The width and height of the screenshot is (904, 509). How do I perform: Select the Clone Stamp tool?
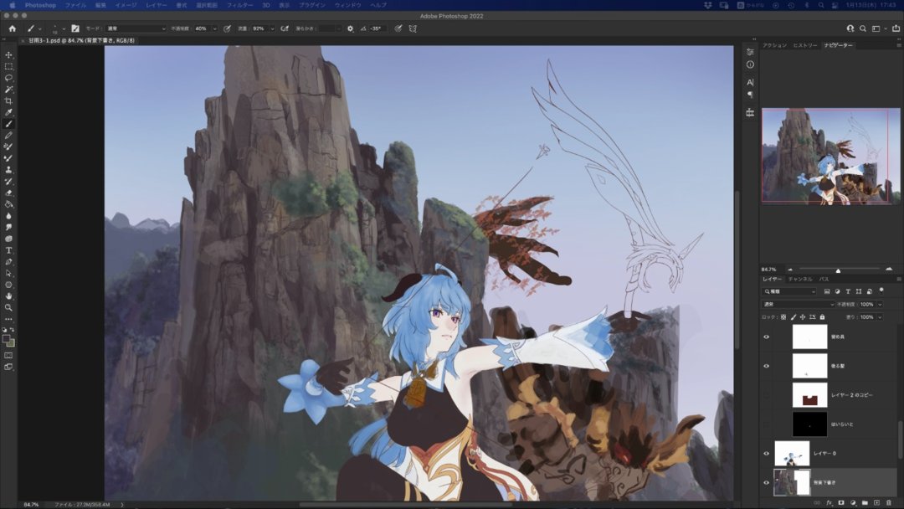tap(8, 170)
